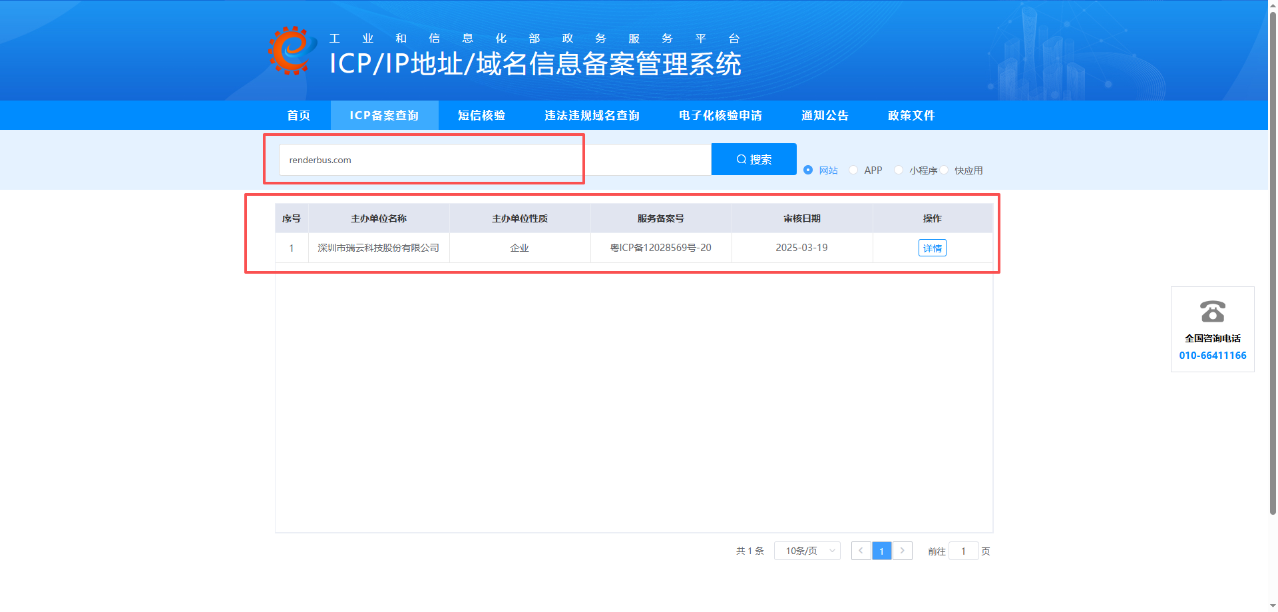This screenshot has height=612, width=1278.
Task: Go to next page arrow in pagination
Action: point(902,551)
